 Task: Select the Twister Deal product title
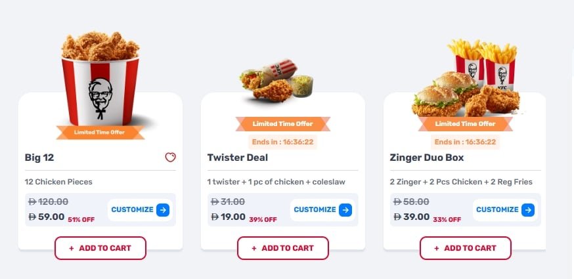[238, 158]
